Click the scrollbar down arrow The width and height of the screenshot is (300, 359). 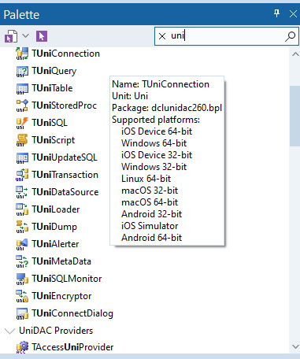point(295,346)
